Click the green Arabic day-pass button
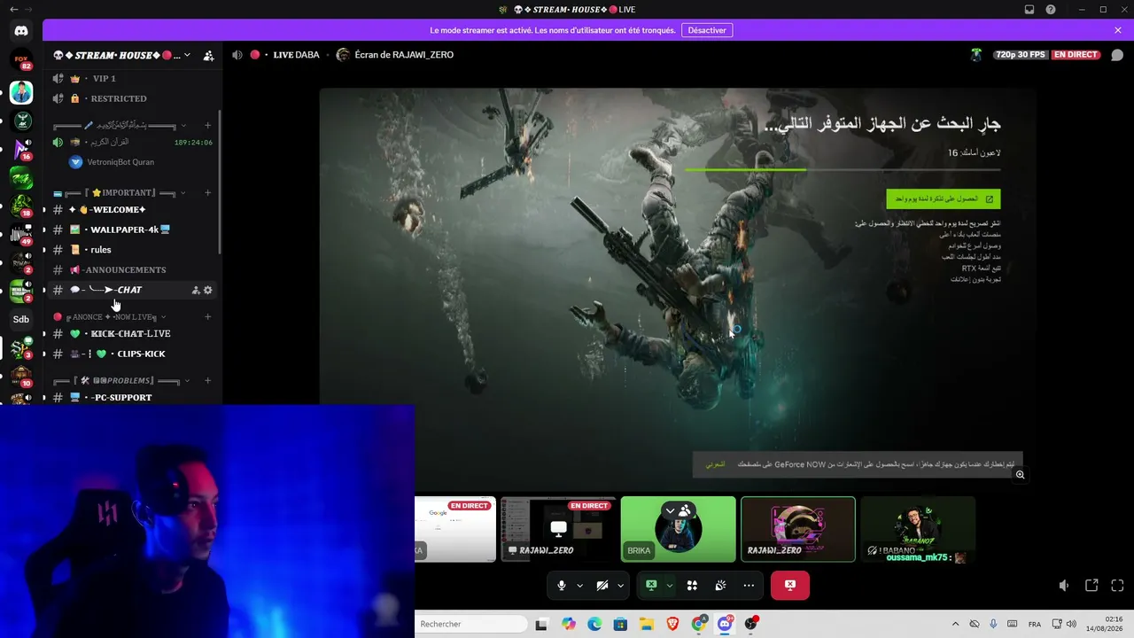The width and height of the screenshot is (1134, 638). (x=944, y=199)
